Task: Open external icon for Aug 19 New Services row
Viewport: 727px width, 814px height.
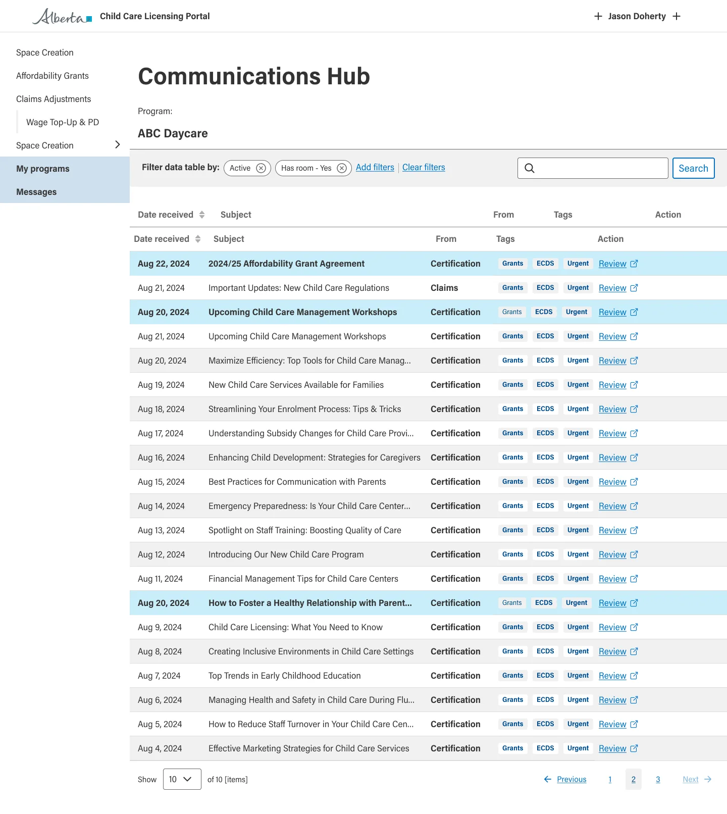Action: point(634,385)
